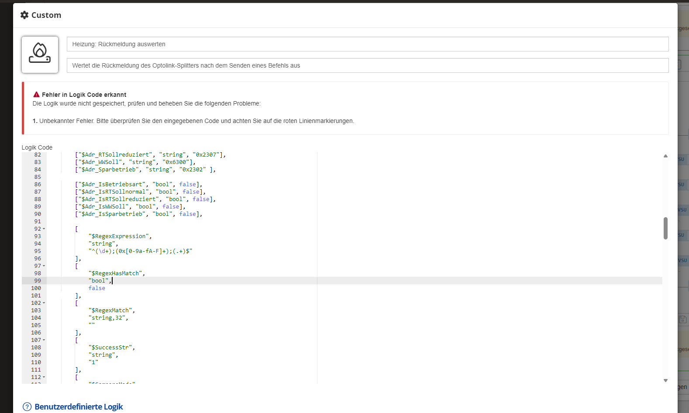Image resolution: width=689 pixels, height=413 pixels.
Task: Collapse the code block at line 92
Action: (44, 229)
